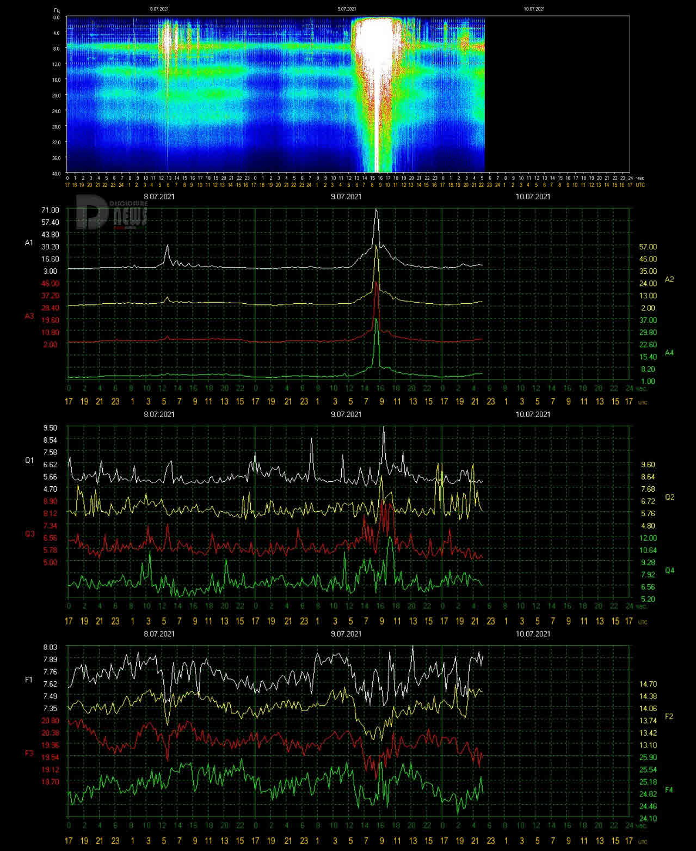Select the red 19.60 axis value
696x851 pixels.
coord(50,320)
